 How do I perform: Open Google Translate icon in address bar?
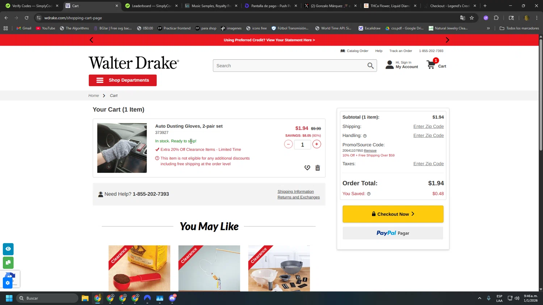coord(462,18)
